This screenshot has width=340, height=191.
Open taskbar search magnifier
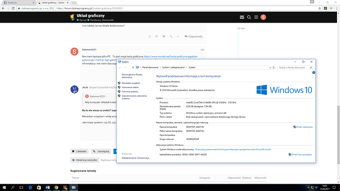pyautogui.click(x=13, y=188)
